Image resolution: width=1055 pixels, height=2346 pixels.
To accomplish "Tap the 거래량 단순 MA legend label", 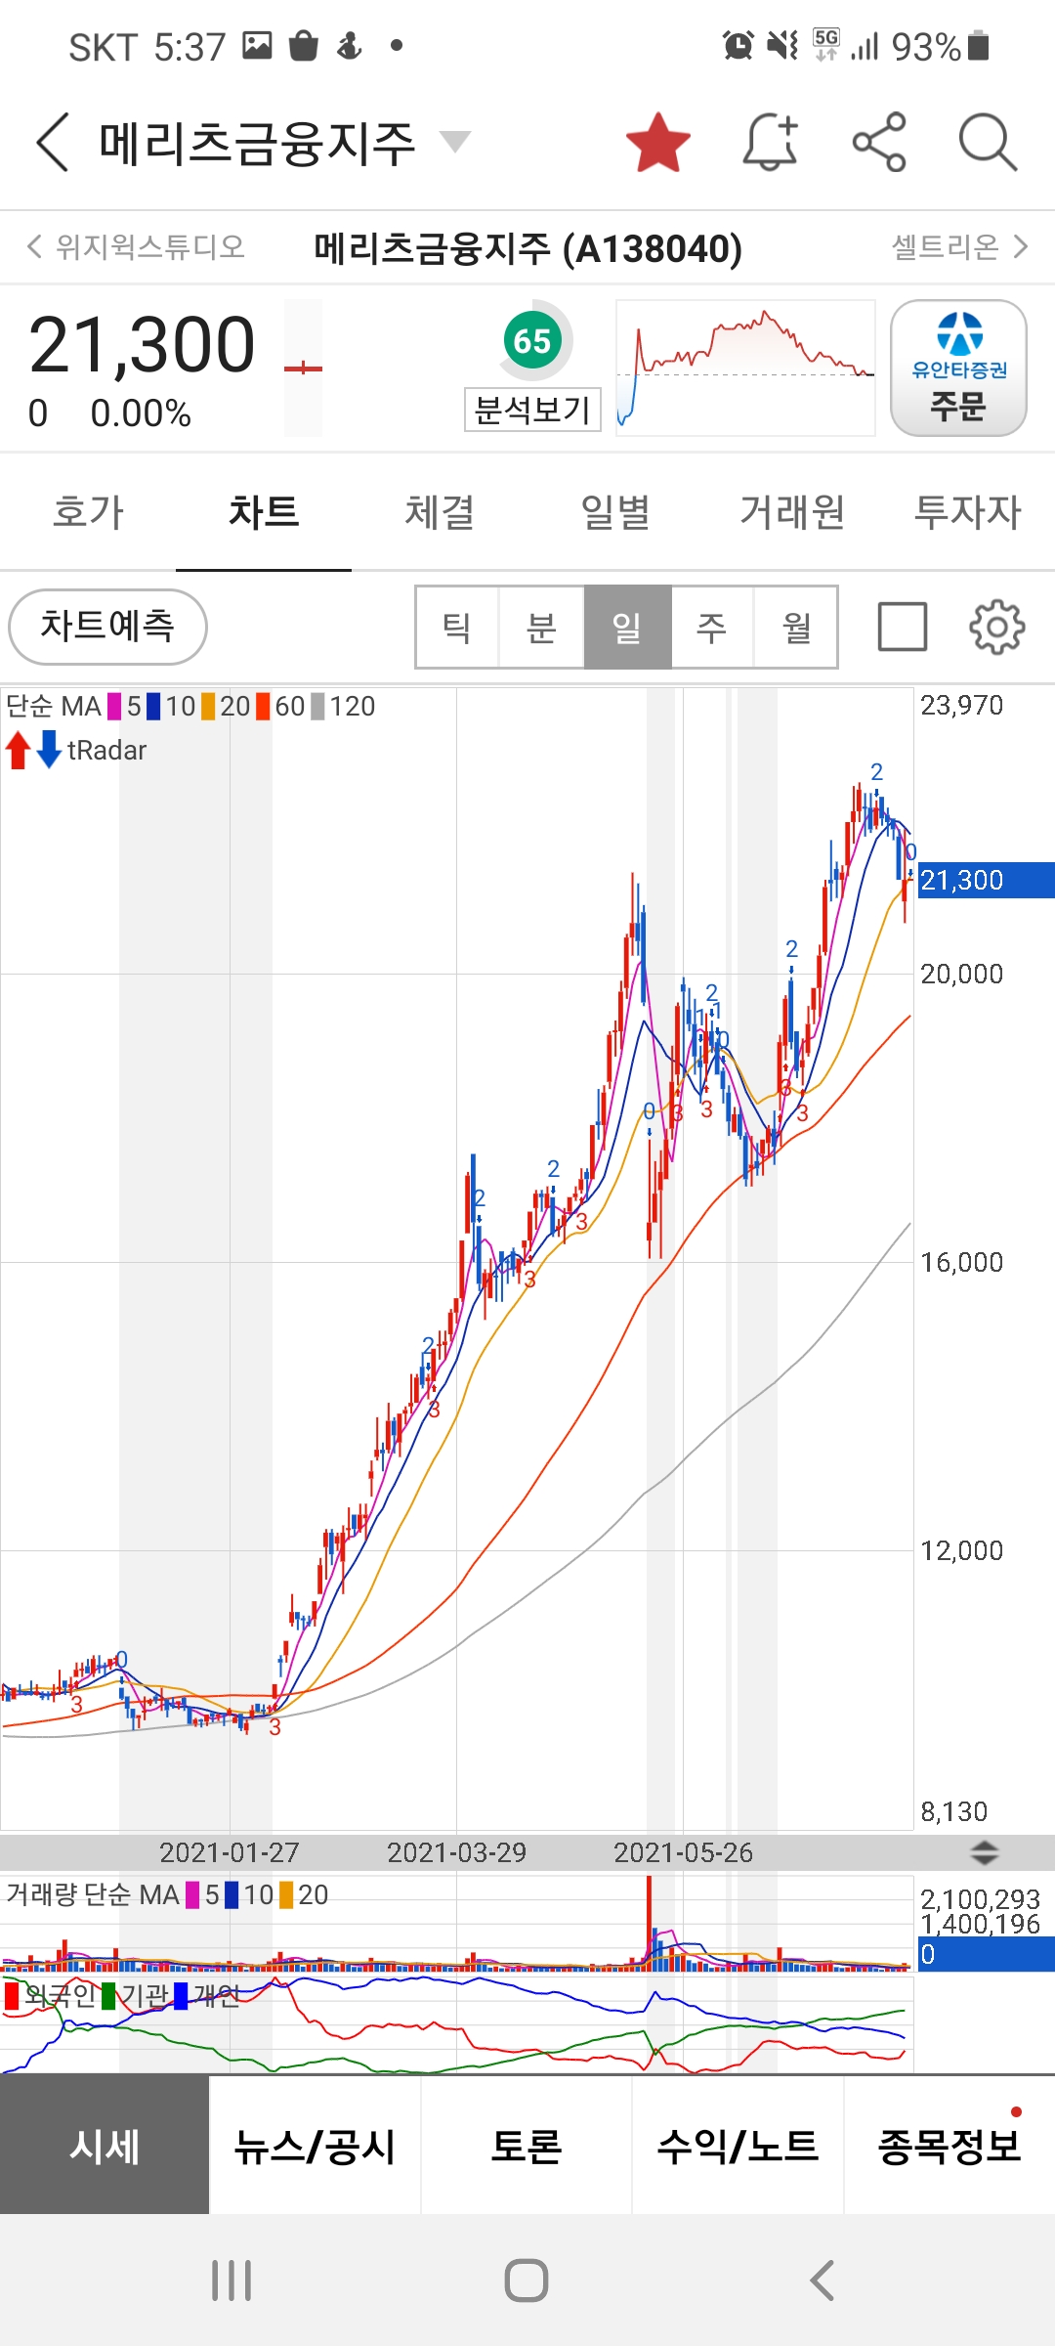I will (93, 1894).
